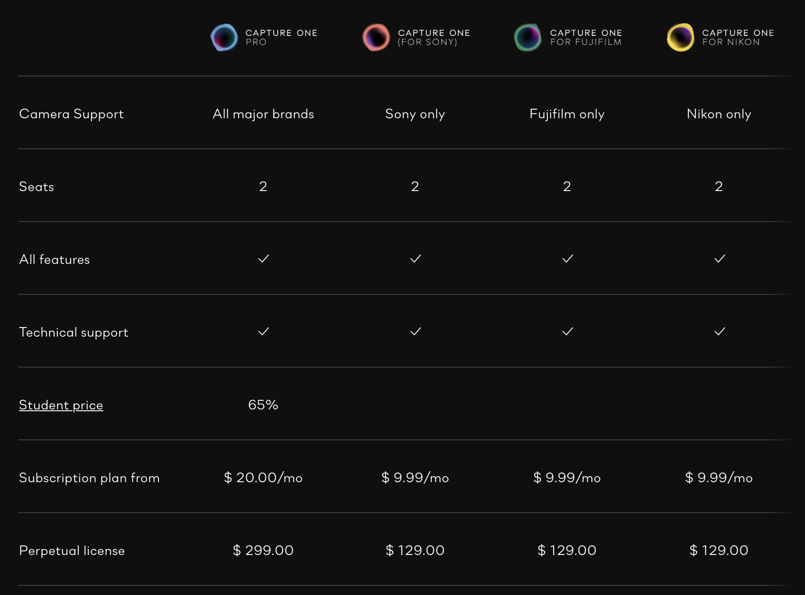Click the $ 9.99/mo Sony subscription price
Screen dimensions: 805x595
click(415, 478)
